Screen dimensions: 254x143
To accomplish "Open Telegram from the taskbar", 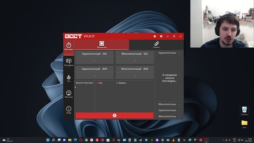I will pyautogui.click(x=146, y=140).
